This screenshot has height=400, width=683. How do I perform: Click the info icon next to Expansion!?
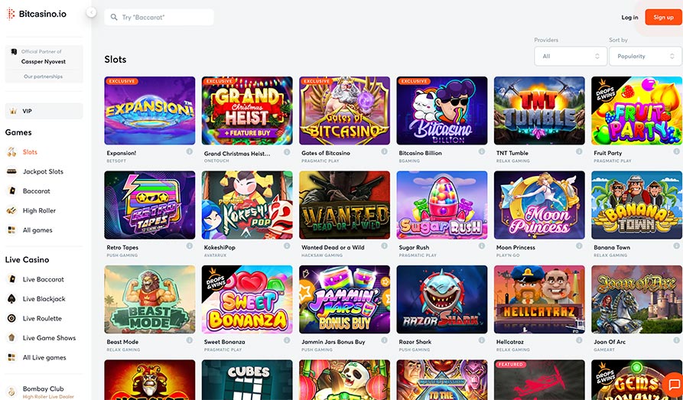click(x=190, y=152)
